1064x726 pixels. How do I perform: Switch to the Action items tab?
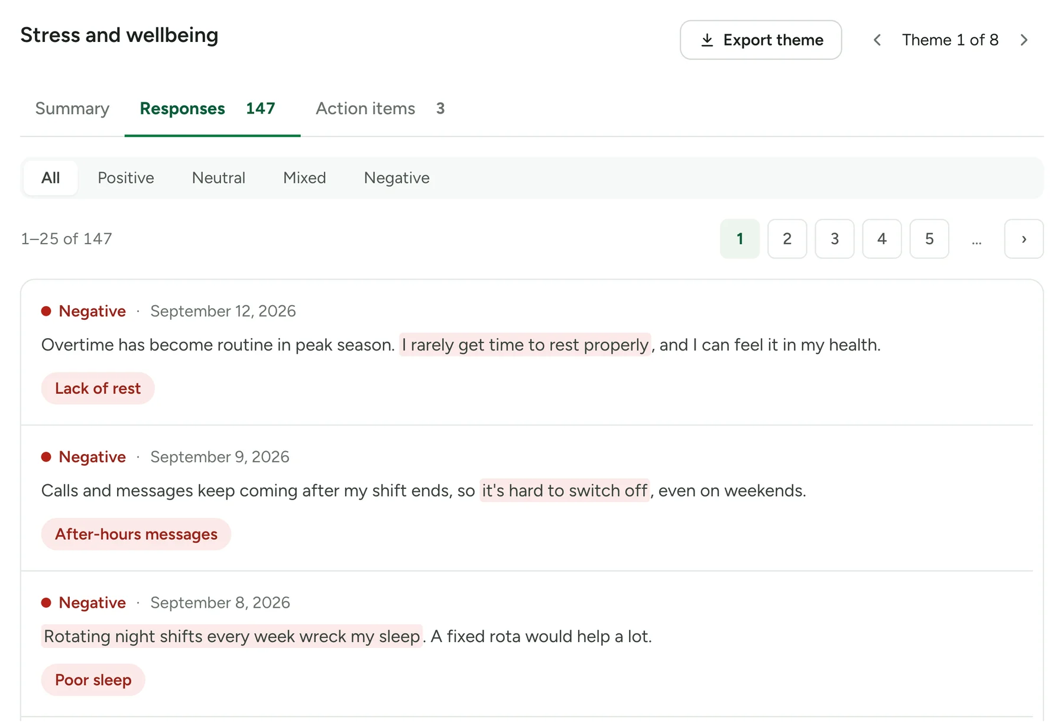380,109
